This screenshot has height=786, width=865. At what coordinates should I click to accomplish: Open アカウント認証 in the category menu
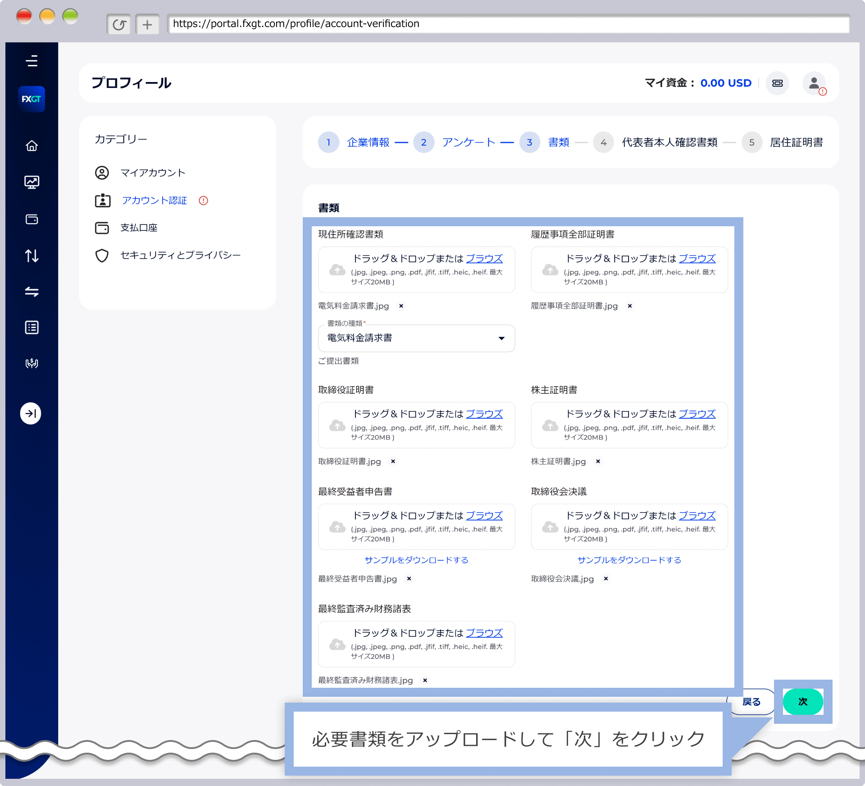154,201
